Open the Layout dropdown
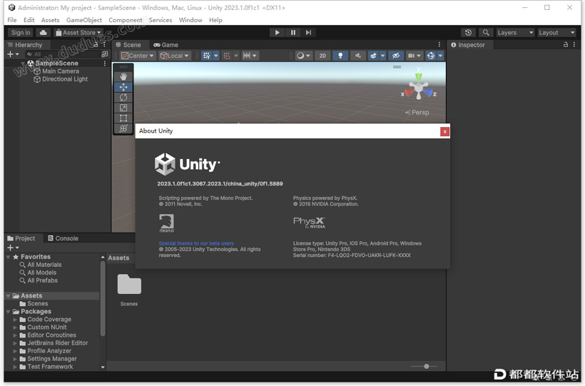 point(556,33)
